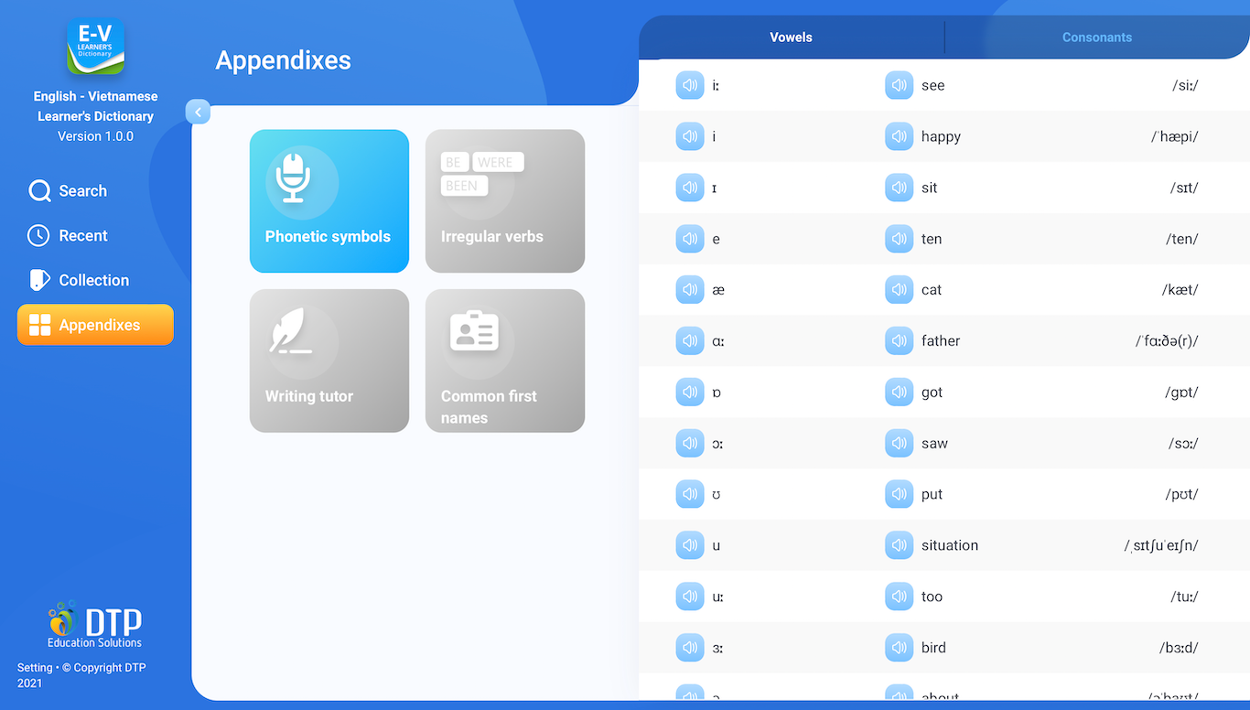Play pronunciation of the word 'situation'
This screenshot has height=710, width=1250.
coord(900,545)
